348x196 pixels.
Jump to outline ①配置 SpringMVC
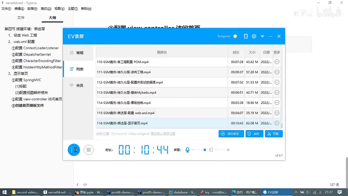(x=26, y=80)
